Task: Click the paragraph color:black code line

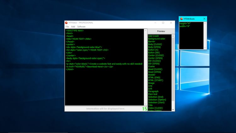Action: (x=104, y=64)
